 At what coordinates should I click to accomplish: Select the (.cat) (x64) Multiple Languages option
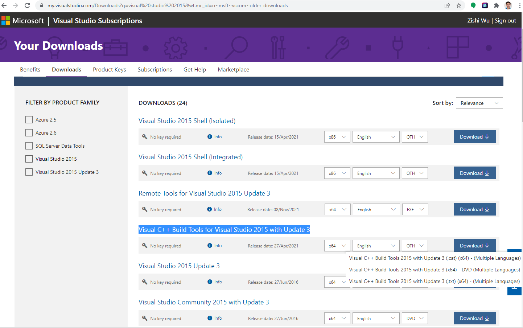coord(435,258)
